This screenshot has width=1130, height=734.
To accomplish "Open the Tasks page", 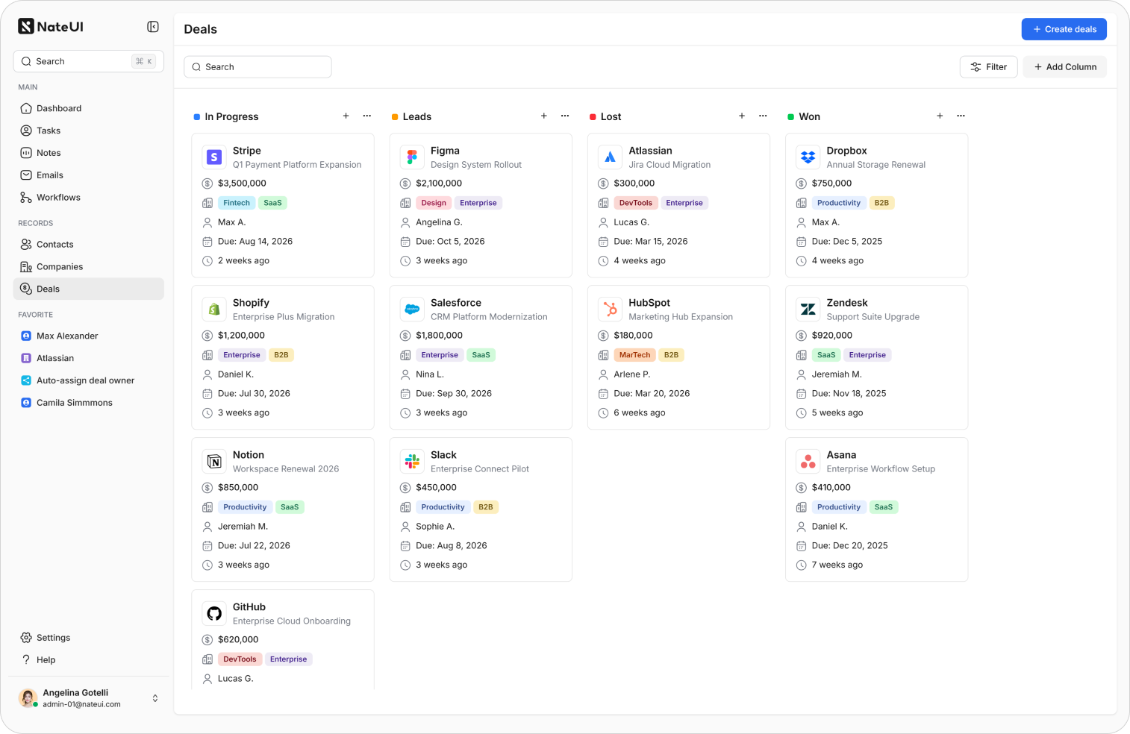I will tap(89, 131).
